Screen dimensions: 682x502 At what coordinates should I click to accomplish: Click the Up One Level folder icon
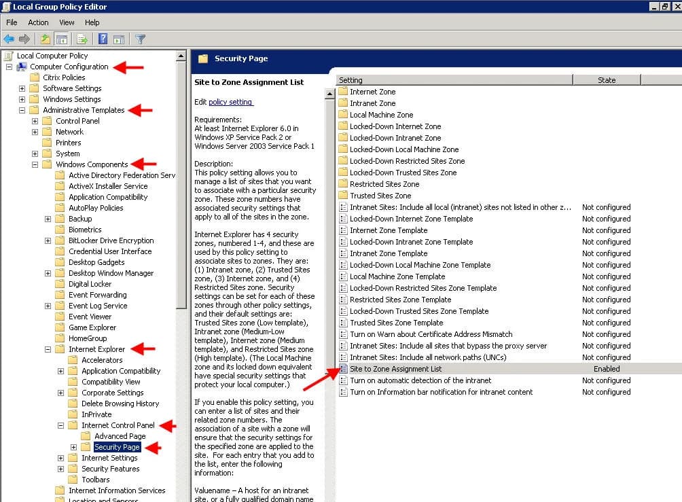click(x=46, y=39)
